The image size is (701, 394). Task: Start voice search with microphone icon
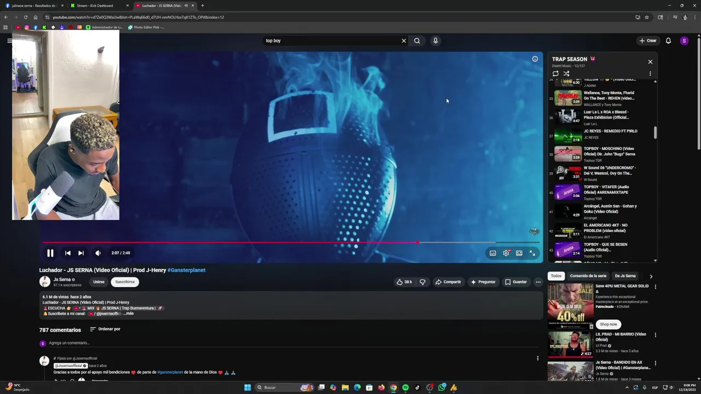coord(435,40)
